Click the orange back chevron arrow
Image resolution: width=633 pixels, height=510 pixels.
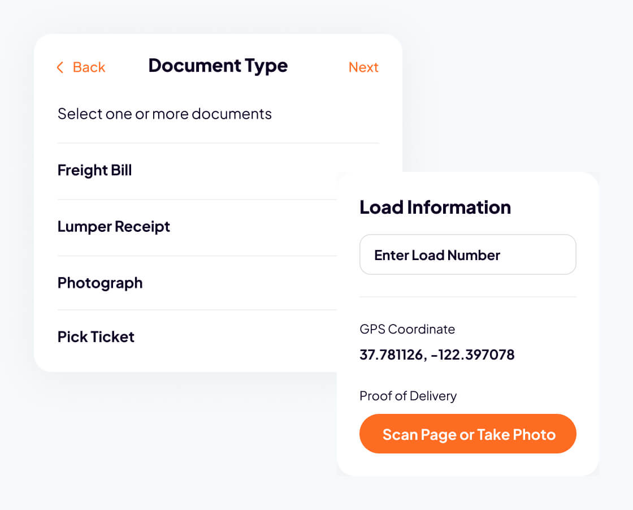(x=60, y=67)
